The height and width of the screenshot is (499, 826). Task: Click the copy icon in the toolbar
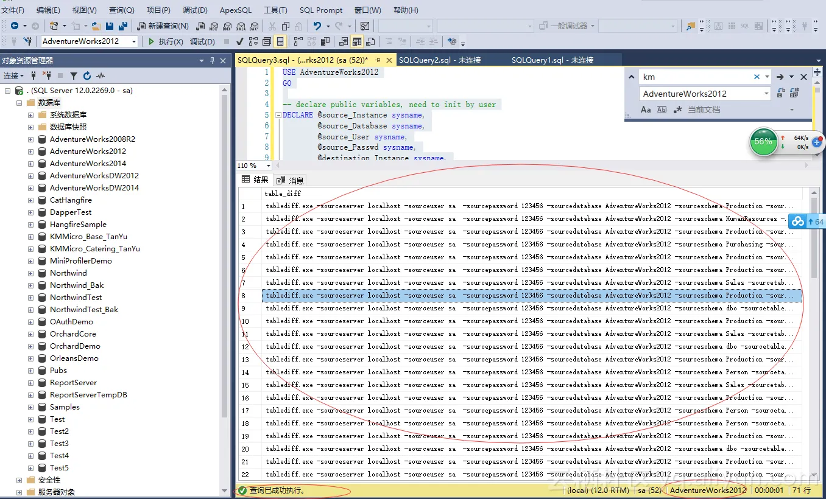[x=285, y=26]
